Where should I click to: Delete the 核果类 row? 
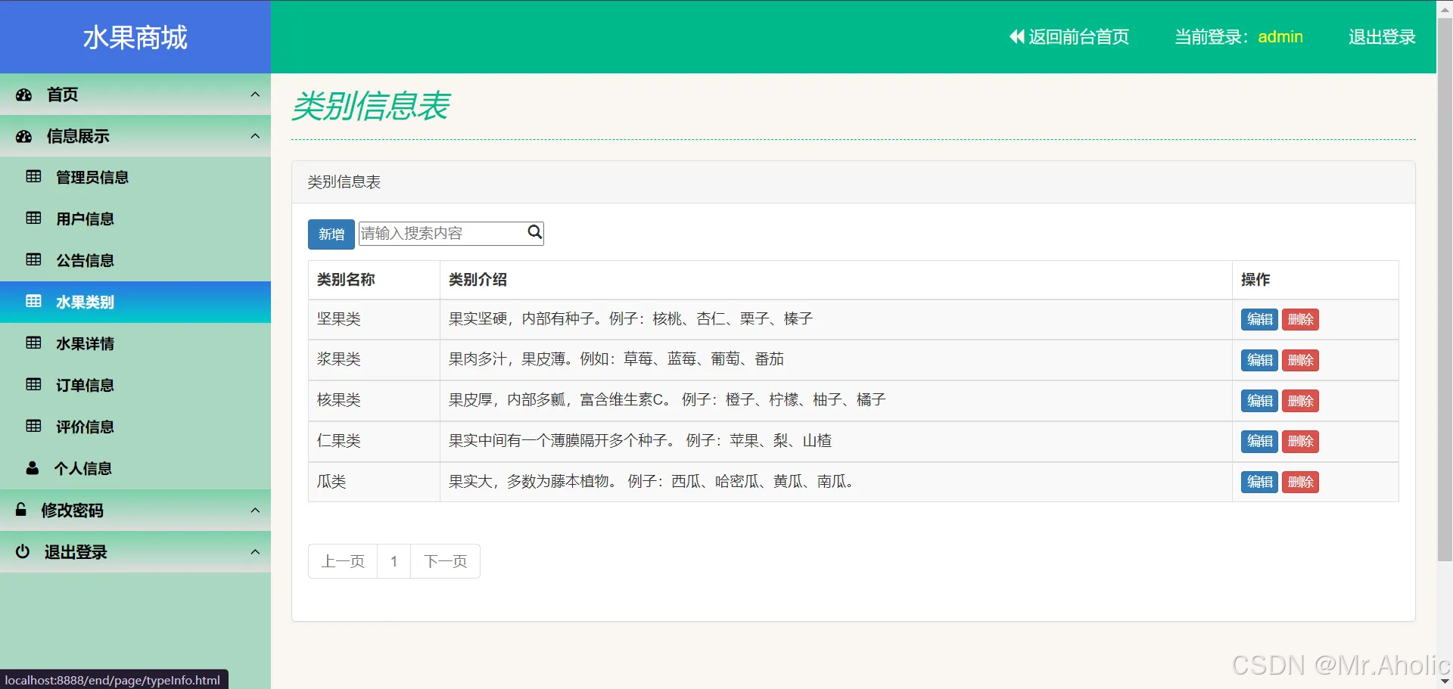tap(1300, 401)
